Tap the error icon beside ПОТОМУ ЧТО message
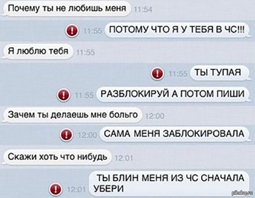This screenshot has height=198, width=255. point(72,31)
